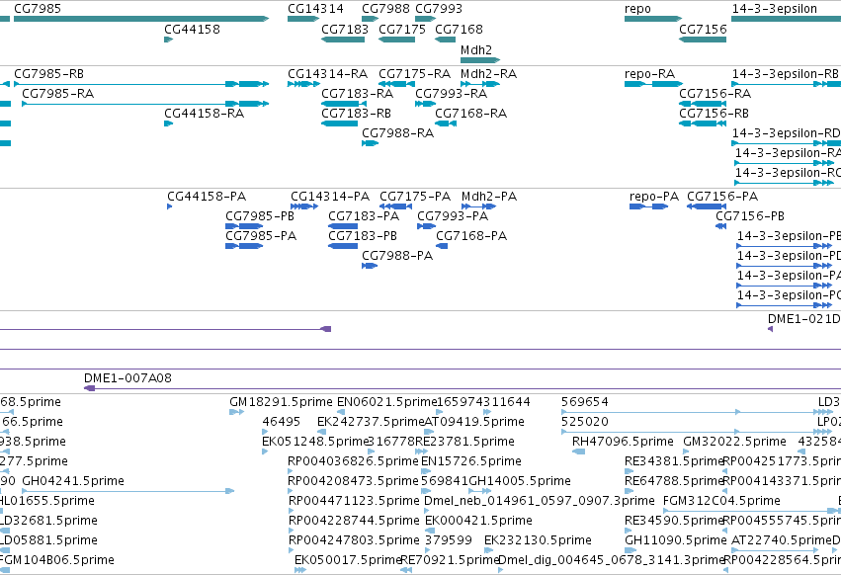Select the DME1-007A08 clone label
The height and width of the screenshot is (575, 841).
click(127, 378)
